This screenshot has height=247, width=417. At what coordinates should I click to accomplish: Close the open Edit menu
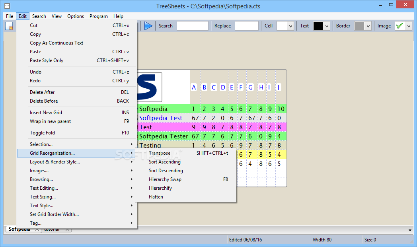23,16
